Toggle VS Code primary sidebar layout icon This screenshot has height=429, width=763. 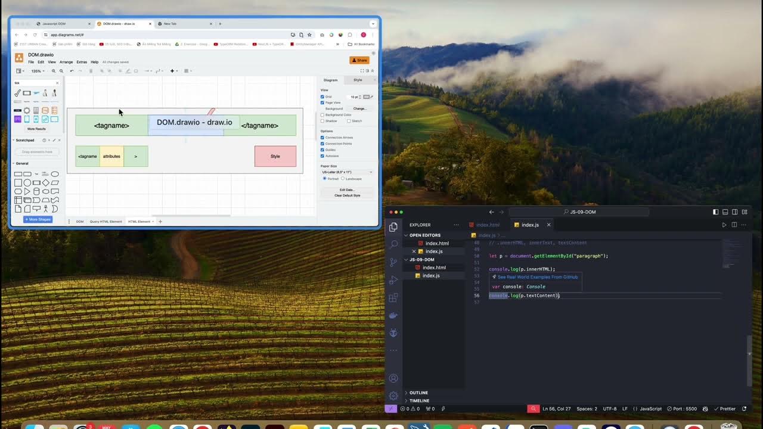tap(716, 212)
